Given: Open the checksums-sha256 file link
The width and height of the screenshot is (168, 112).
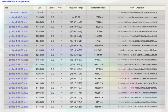Looking at the screenshot, I should click(18, 13).
